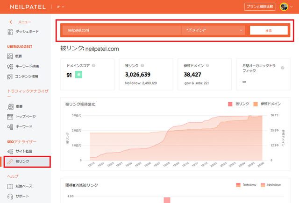The height and width of the screenshot is (203, 299).
Task: Open the コンテンツ候補 content ideas icon
Action: coord(11,76)
